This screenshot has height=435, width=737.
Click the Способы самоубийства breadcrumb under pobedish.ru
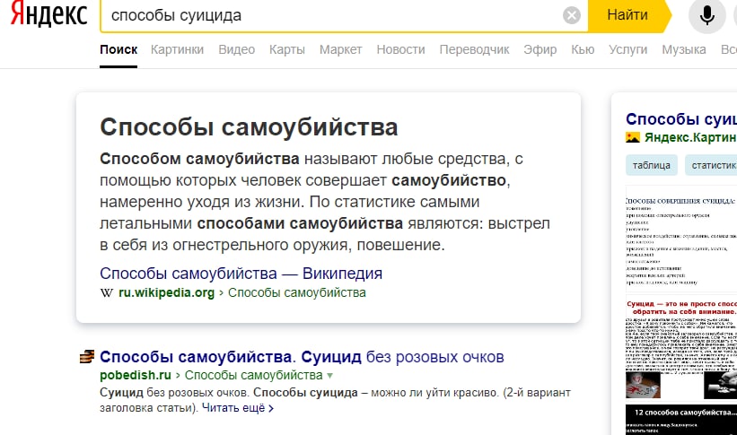point(253,375)
